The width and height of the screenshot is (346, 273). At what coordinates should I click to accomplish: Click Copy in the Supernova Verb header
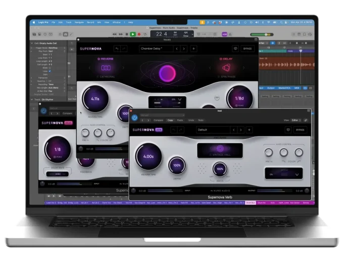170,120
